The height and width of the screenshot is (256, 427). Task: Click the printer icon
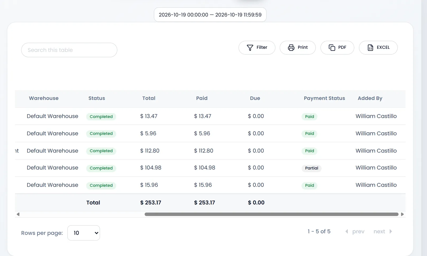(291, 47)
